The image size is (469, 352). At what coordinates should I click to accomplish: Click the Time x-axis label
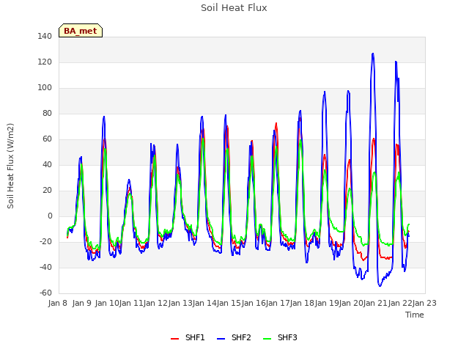tap(415, 315)
